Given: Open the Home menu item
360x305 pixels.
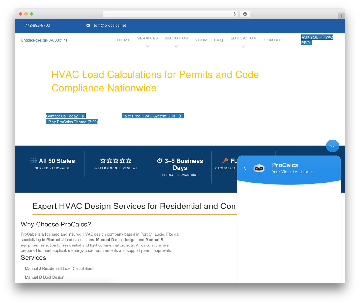Looking at the screenshot, I should (124, 40).
